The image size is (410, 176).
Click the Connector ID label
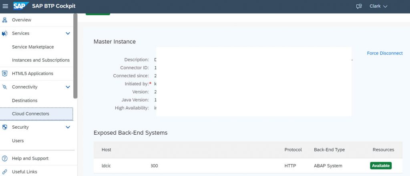click(x=135, y=68)
